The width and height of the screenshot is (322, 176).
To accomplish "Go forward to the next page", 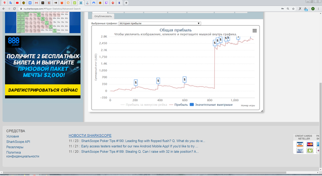I will click(9, 9).
